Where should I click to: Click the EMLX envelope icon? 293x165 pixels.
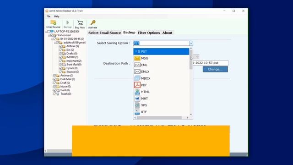tap(137, 71)
